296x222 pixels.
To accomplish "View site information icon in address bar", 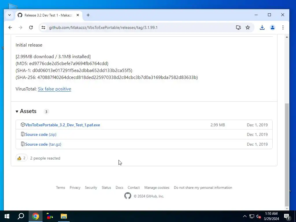I will tap(43, 27).
